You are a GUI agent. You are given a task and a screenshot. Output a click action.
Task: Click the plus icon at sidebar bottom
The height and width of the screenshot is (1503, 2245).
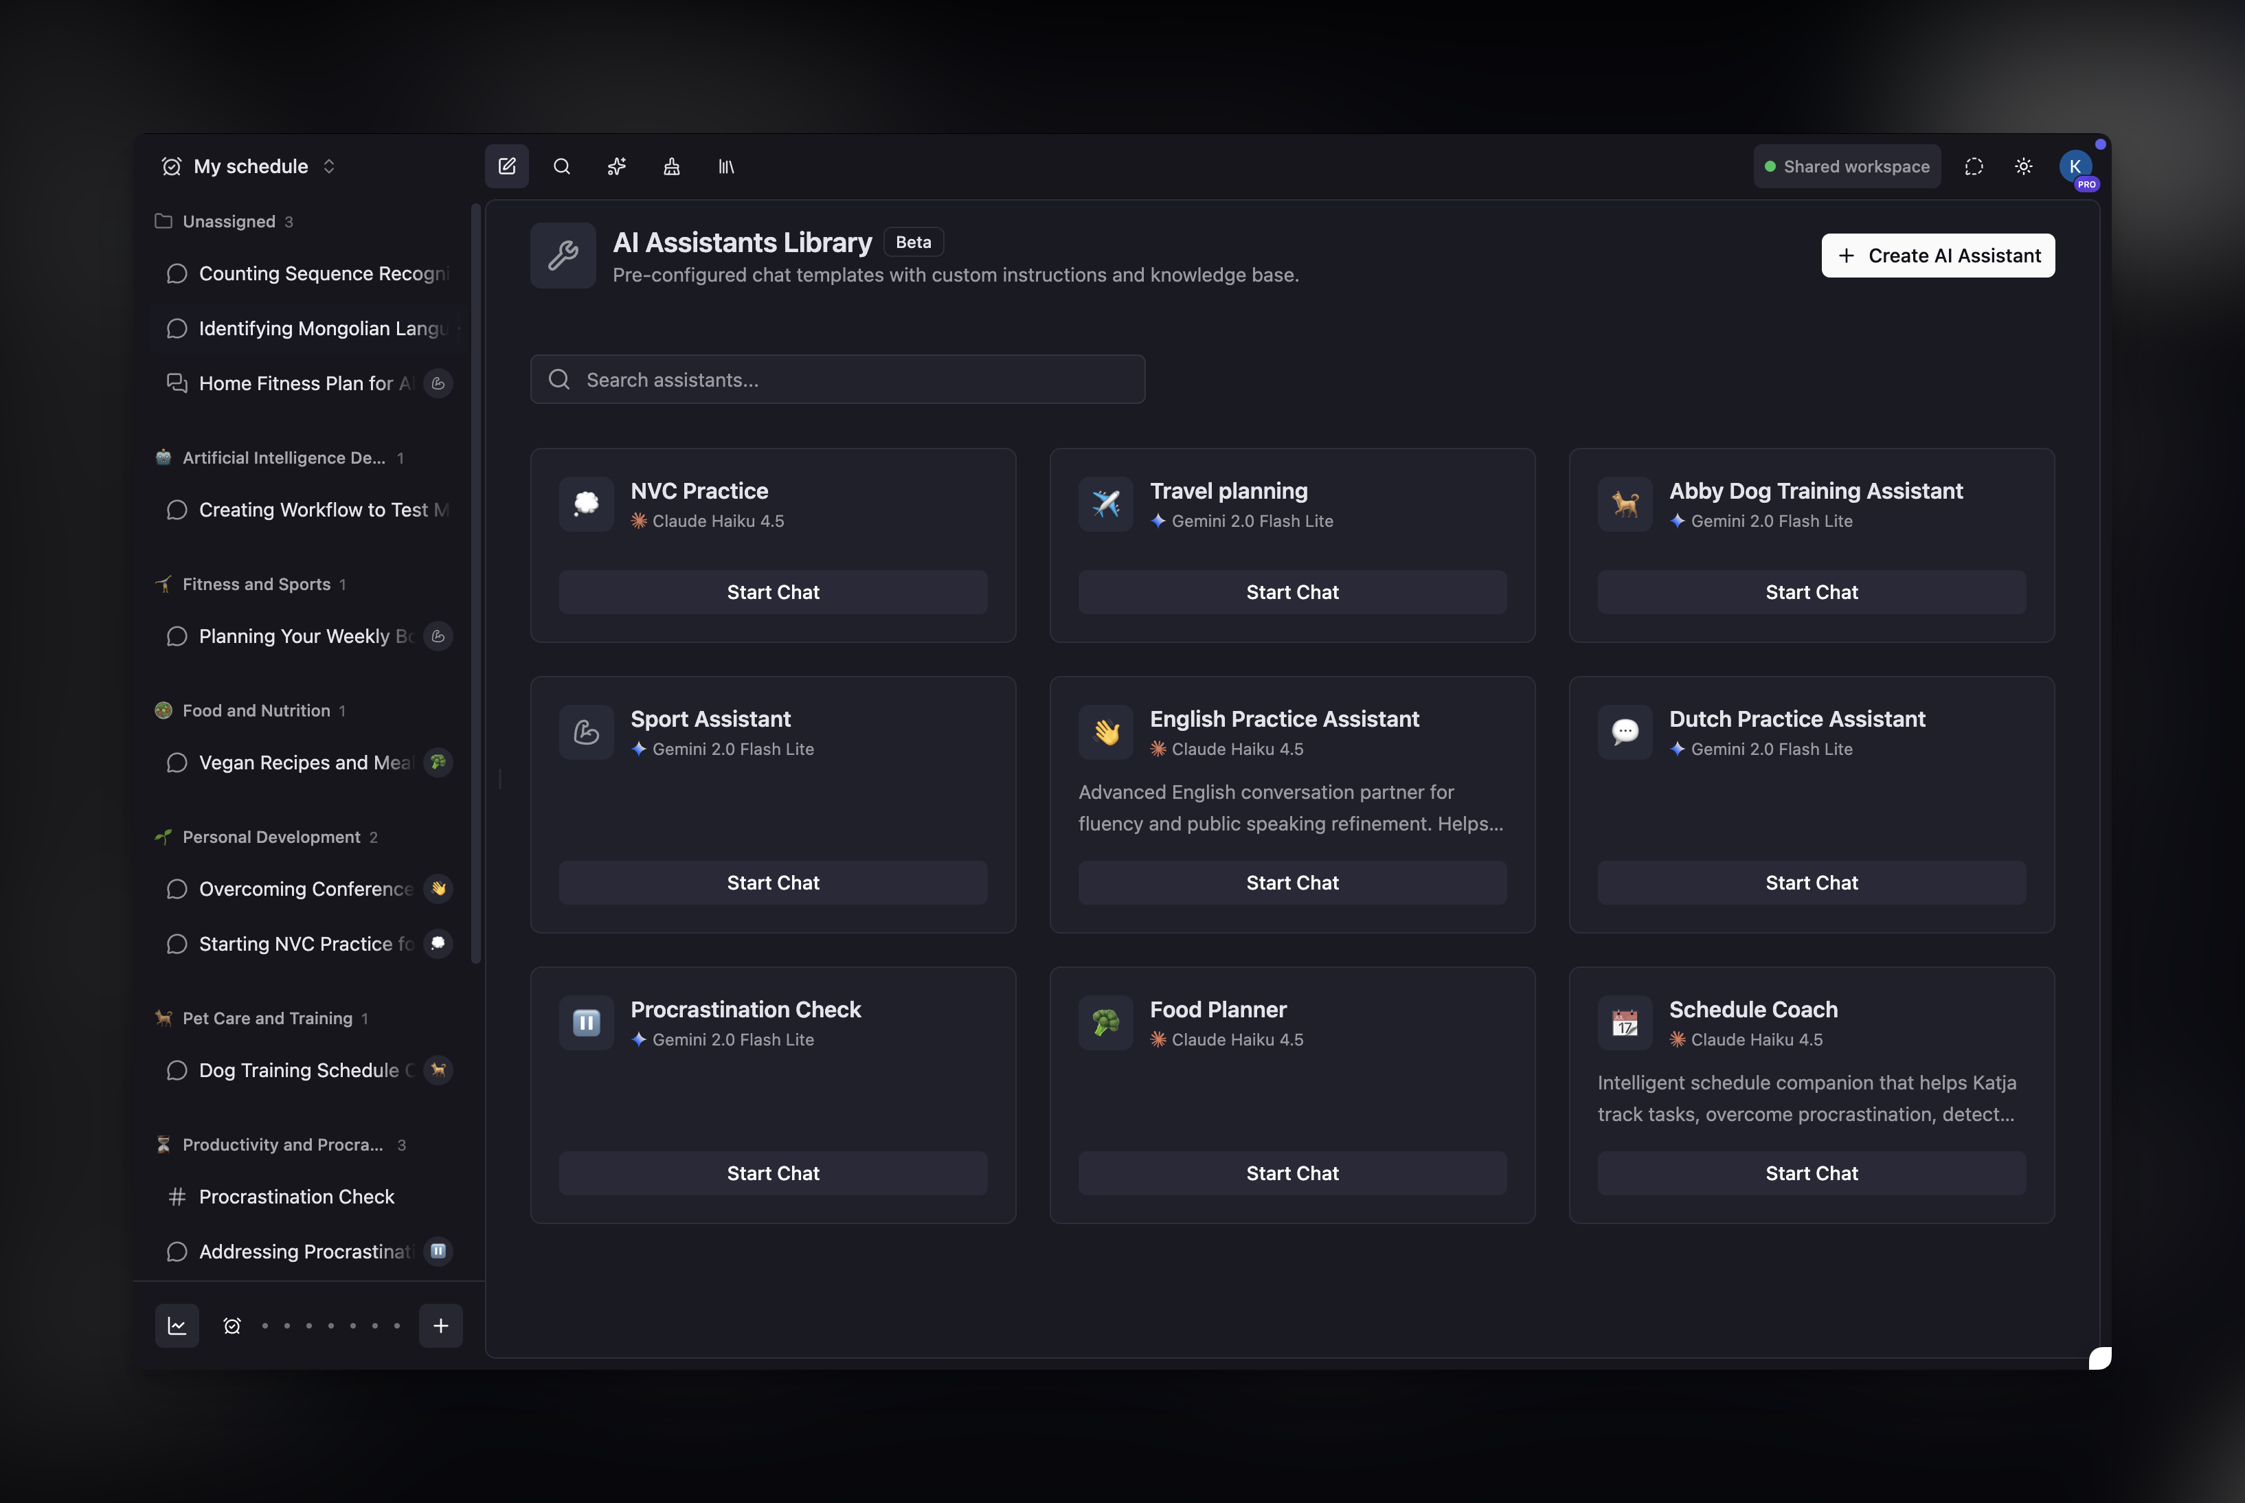(441, 1326)
